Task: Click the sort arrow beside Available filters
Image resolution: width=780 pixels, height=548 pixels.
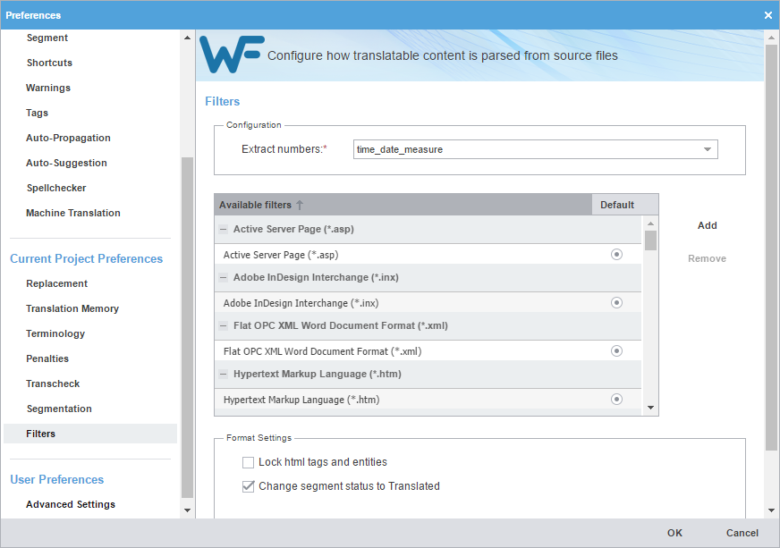Action: [x=300, y=205]
